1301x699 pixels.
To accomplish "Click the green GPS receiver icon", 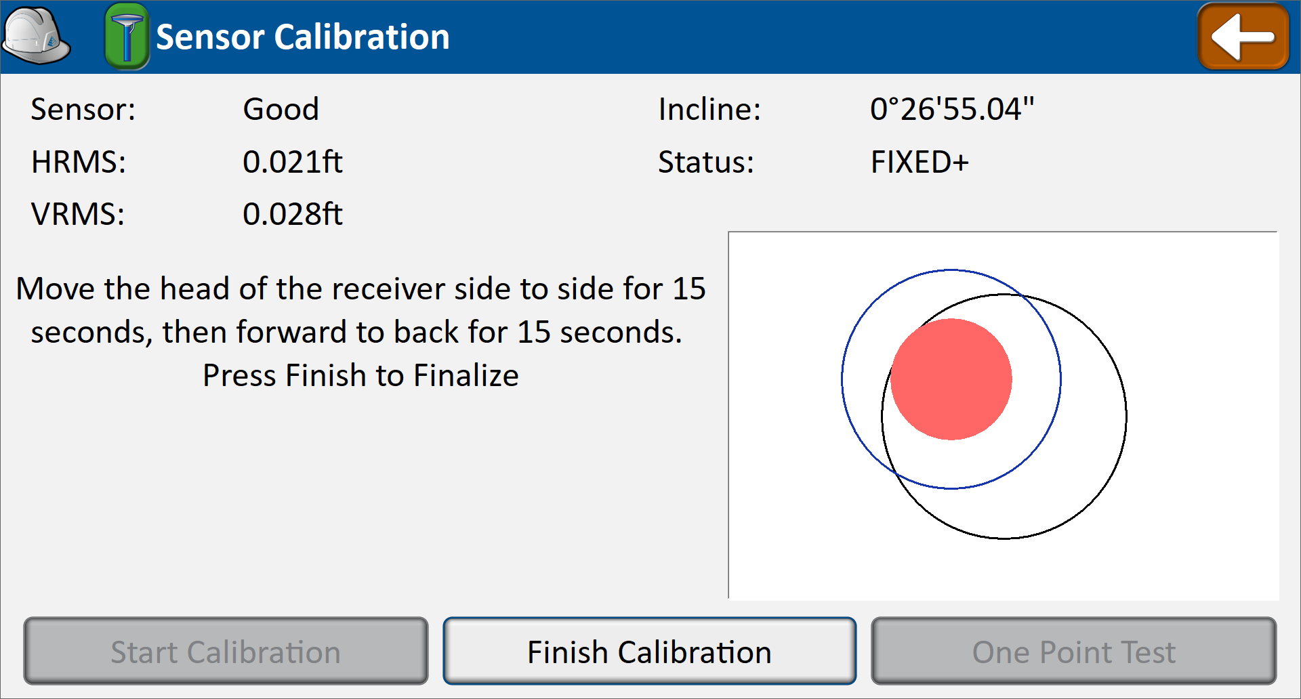I will 127,37.
